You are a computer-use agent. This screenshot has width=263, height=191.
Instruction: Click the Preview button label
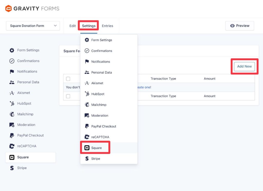tap(243, 26)
